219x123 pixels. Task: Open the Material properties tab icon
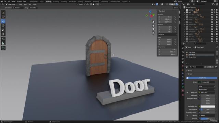pos(183,91)
